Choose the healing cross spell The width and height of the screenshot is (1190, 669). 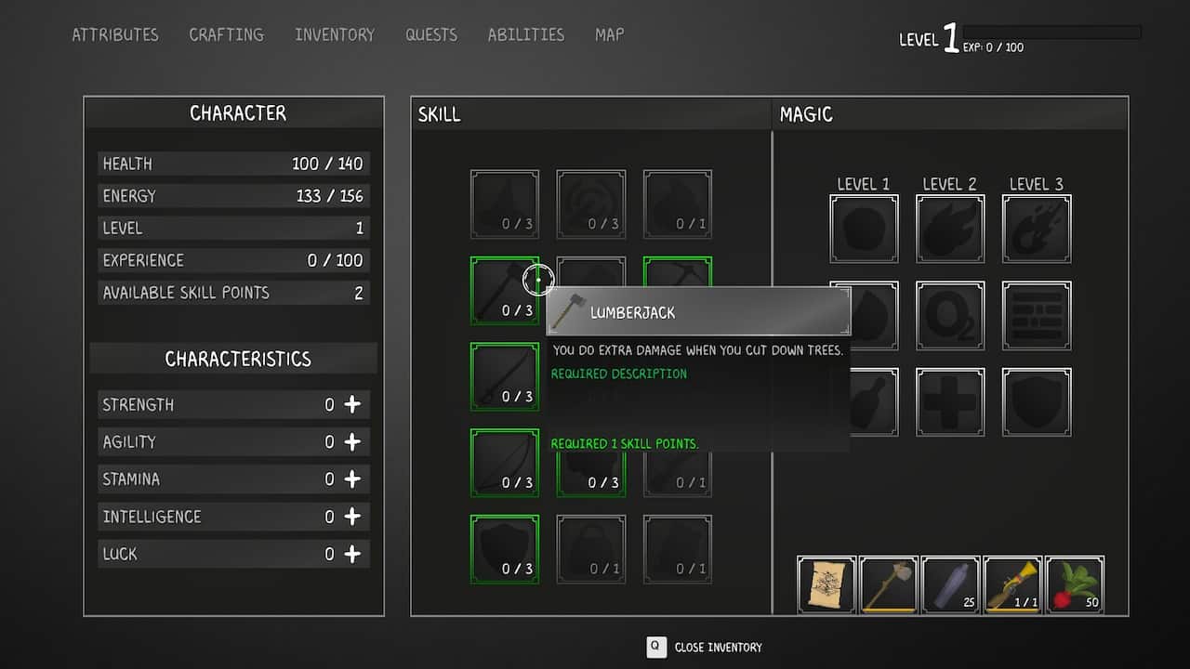click(x=950, y=402)
